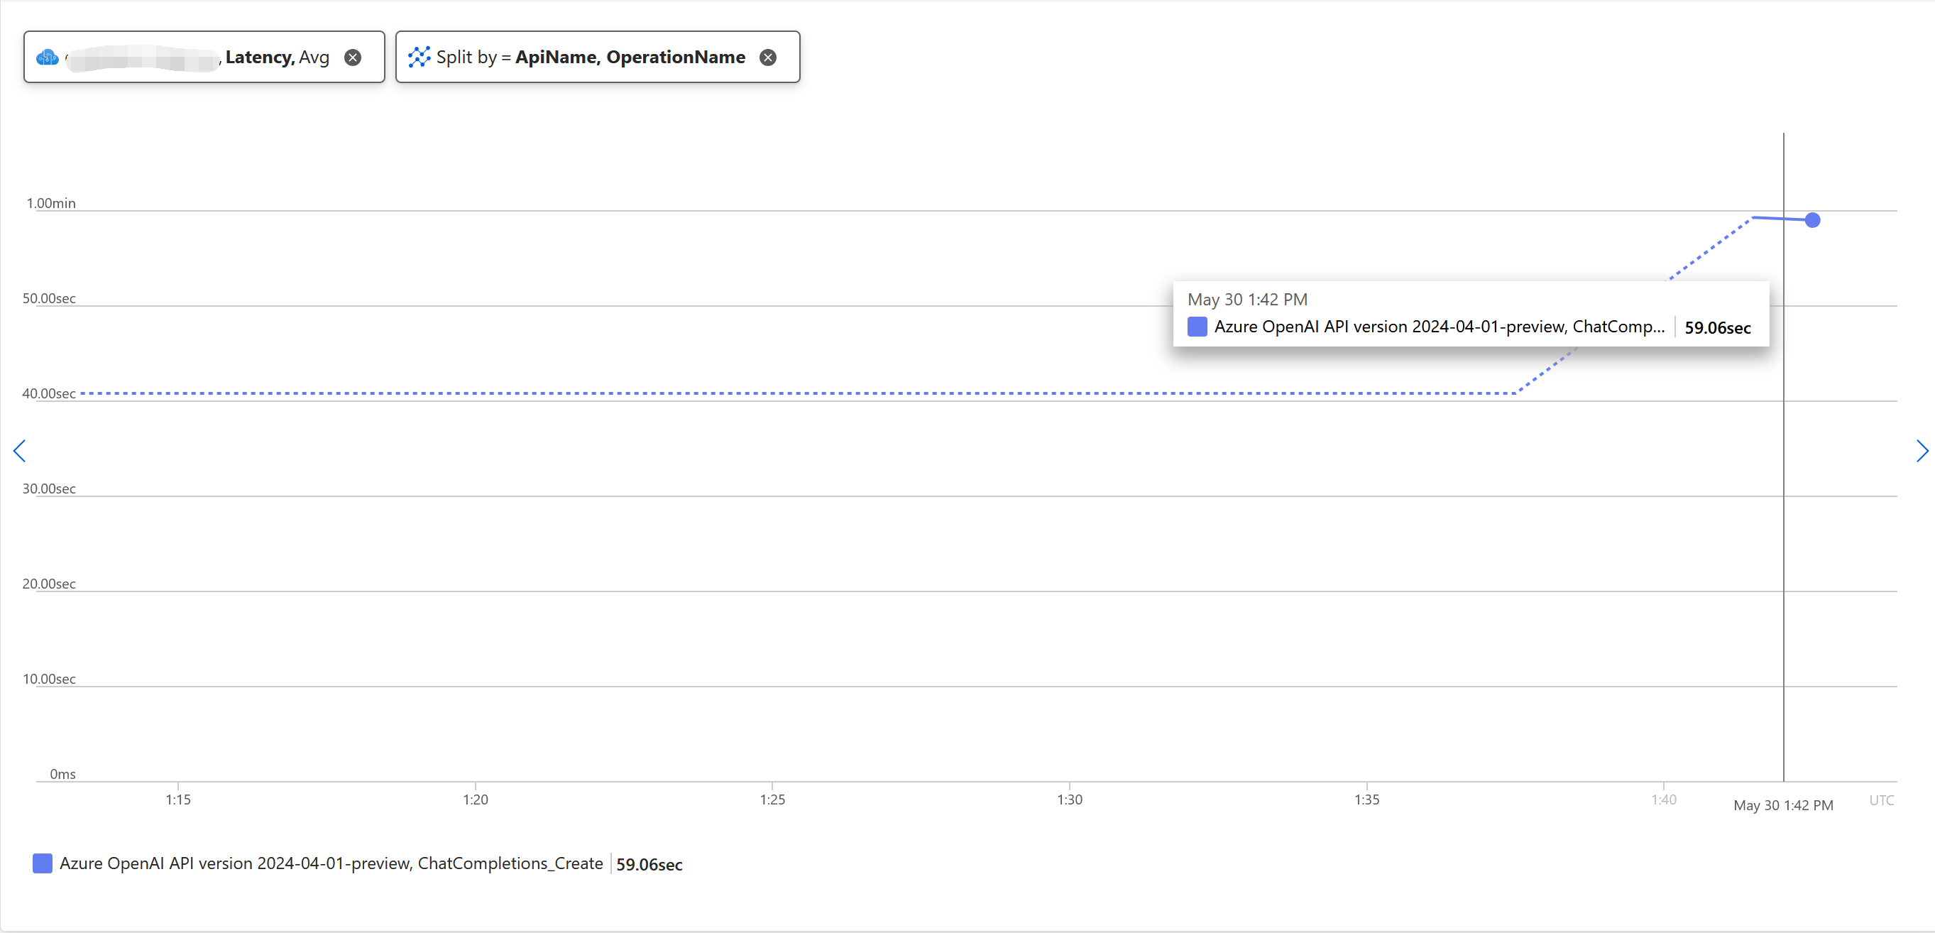Viewport: 1935px width, 933px height.
Task: Click legend value 59.06sec
Action: [649, 865]
